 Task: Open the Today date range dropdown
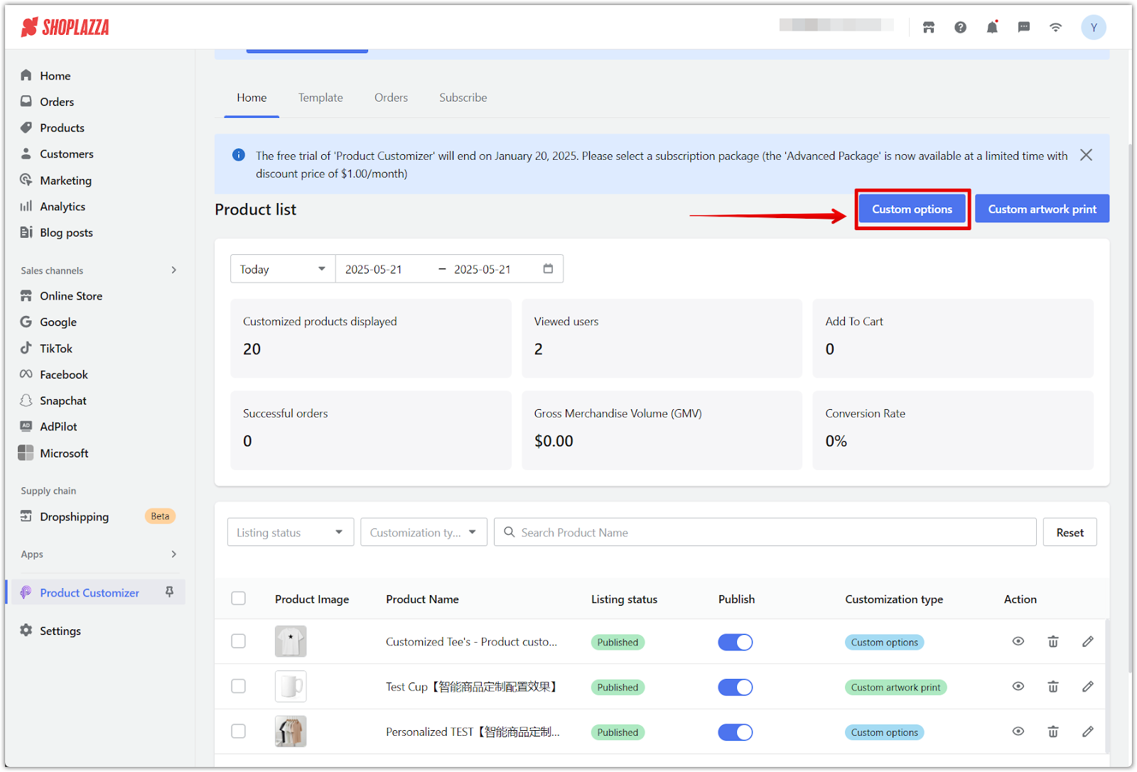[x=283, y=269]
